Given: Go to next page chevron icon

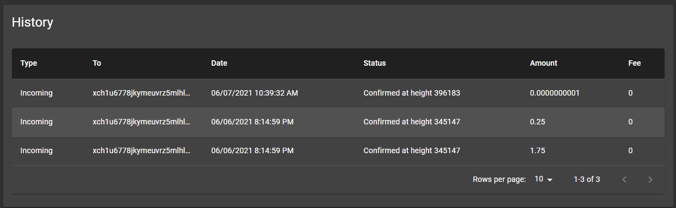Looking at the screenshot, I should 650,179.
